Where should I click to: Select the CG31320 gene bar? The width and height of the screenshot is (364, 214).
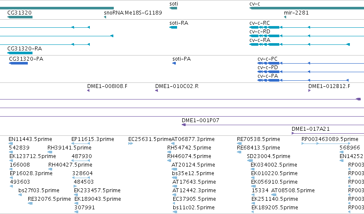20,17
